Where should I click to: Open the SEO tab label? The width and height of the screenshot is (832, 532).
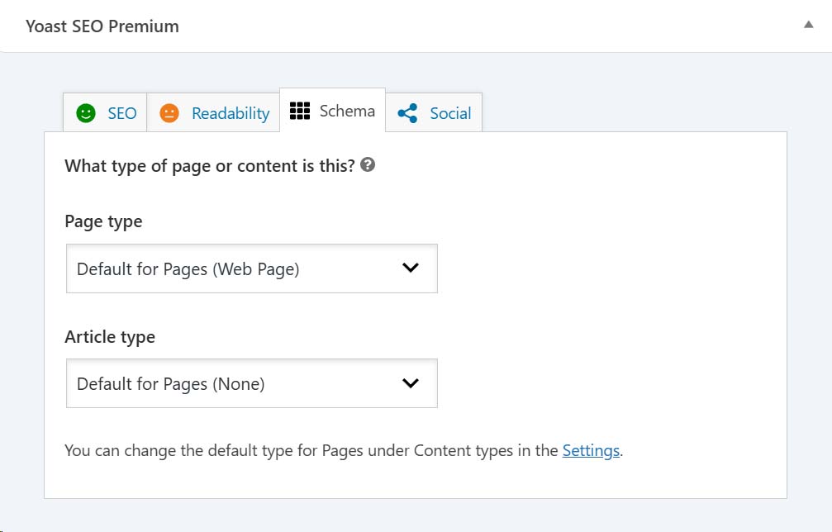[x=122, y=113]
